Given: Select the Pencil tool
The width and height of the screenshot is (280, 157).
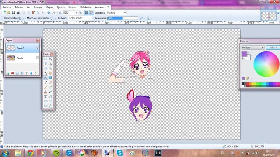Looking at the screenshot, I should click(45, 87).
